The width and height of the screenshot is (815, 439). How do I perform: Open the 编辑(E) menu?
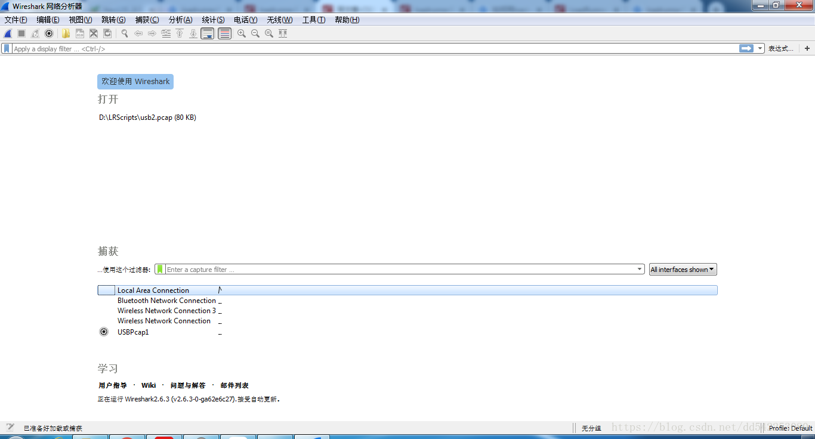click(48, 20)
